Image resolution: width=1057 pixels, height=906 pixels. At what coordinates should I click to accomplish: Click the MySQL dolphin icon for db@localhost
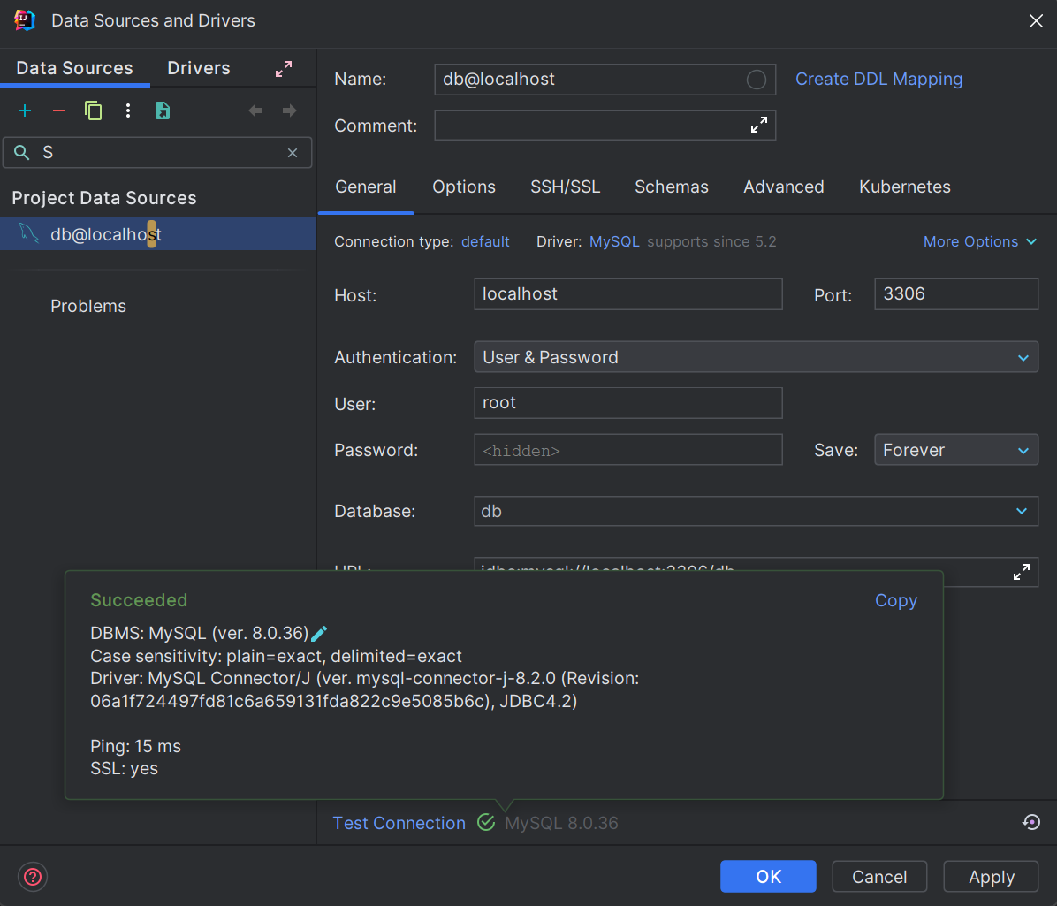[x=28, y=233]
